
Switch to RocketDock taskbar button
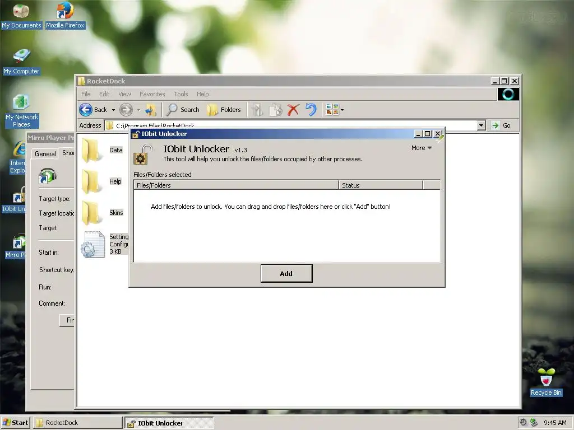(78, 423)
